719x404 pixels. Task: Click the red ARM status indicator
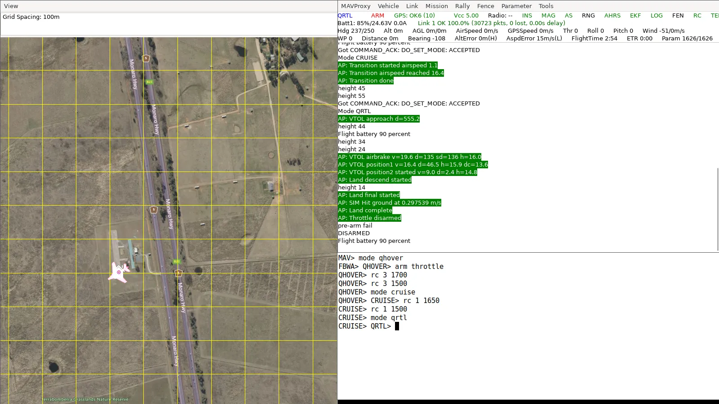click(377, 15)
